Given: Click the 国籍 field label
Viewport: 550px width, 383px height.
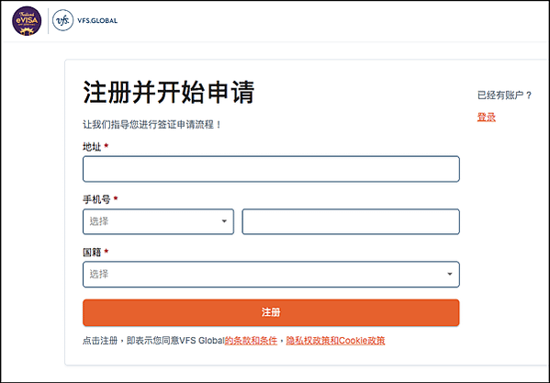Looking at the screenshot, I should pyautogui.click(x=92, y=252).
